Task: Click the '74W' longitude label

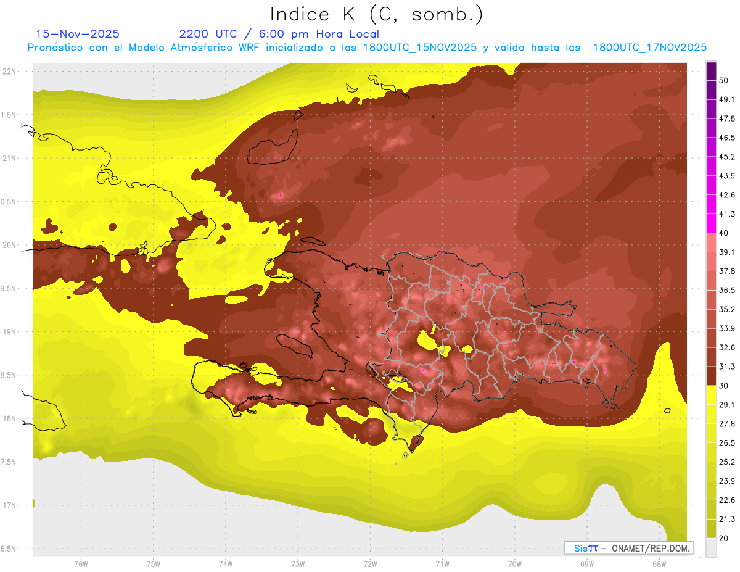Action: 226,564
